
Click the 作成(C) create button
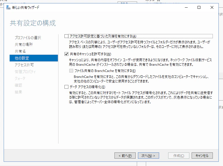pyautogui.click(x=179, y=156)
